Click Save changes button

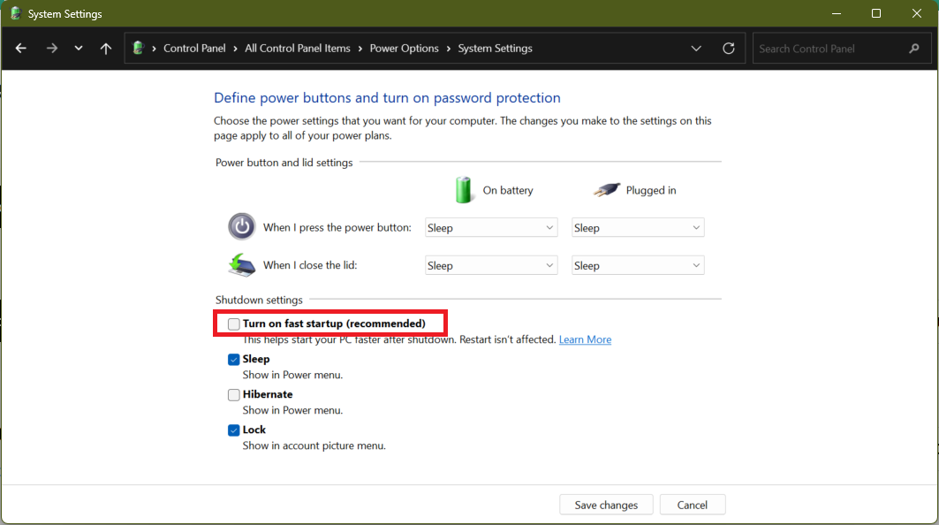(x=606, y=506)
